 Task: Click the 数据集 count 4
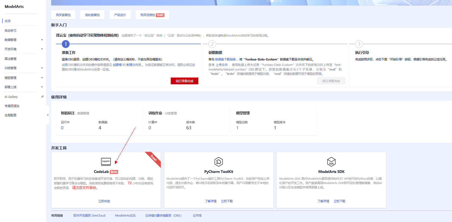[x=100, y=128]
